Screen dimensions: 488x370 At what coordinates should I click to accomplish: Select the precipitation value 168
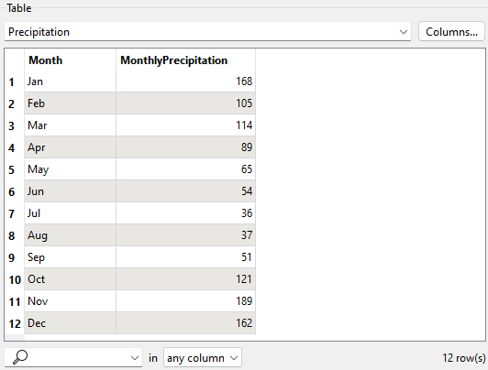(186, 82)
